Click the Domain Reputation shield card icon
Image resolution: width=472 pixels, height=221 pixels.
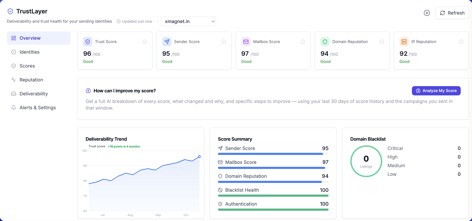coord(325,42)
